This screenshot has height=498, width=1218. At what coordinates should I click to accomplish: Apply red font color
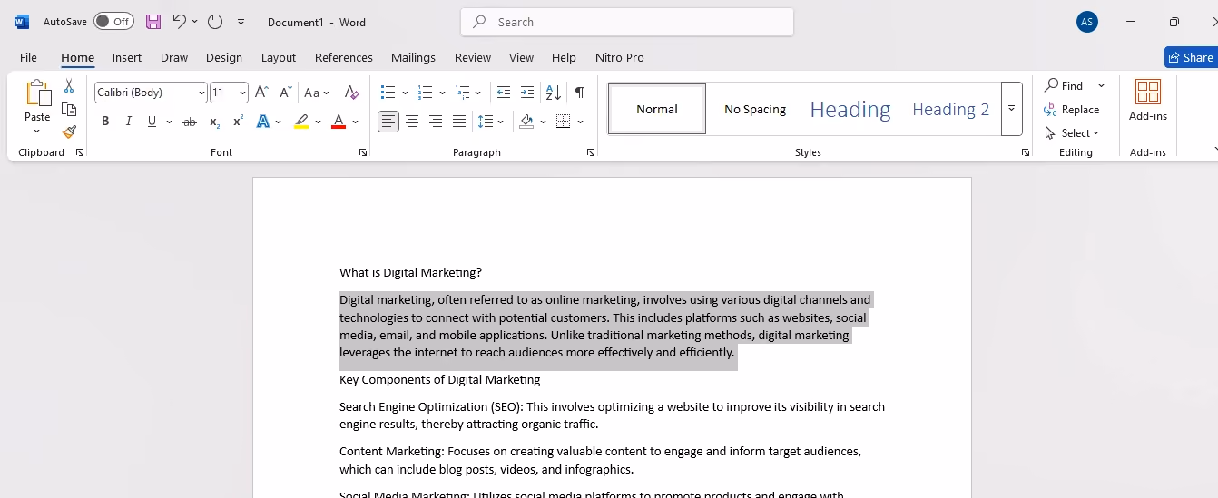coord(339,122)
